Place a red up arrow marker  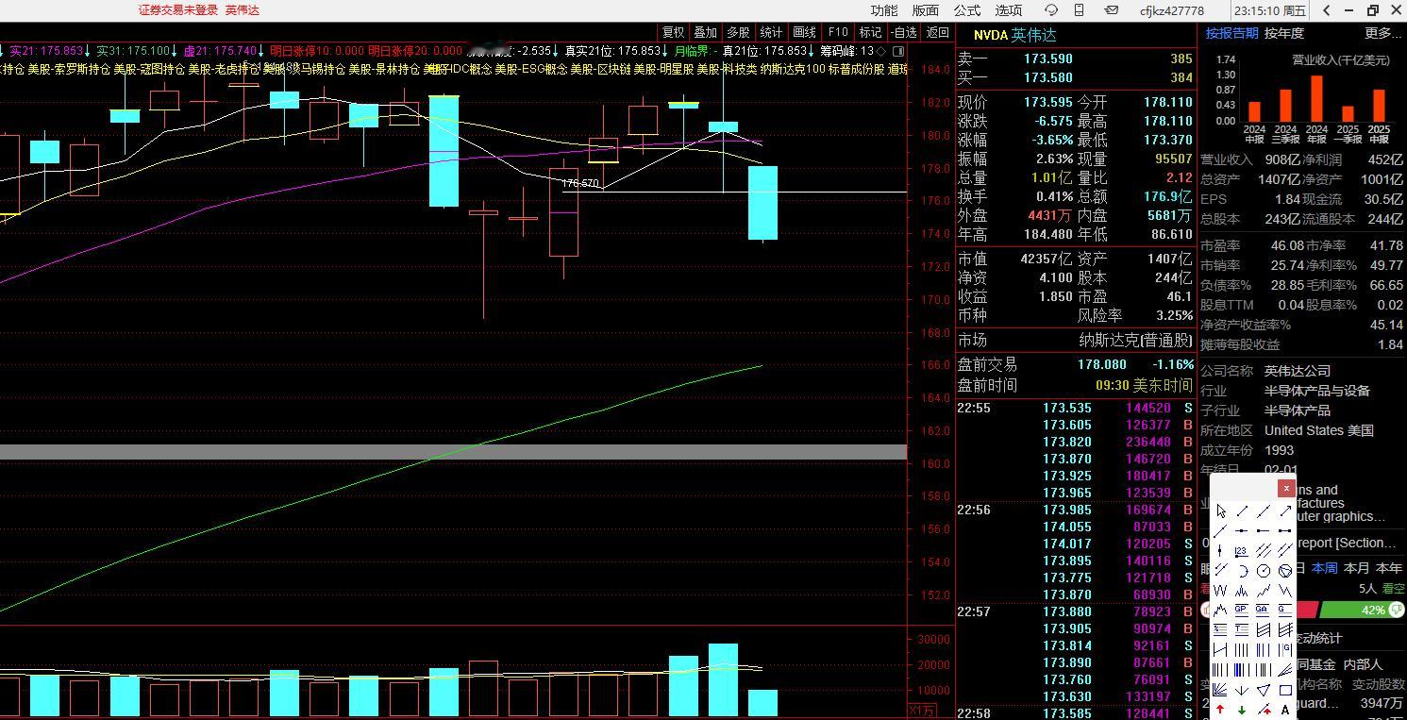(1221, 710)
